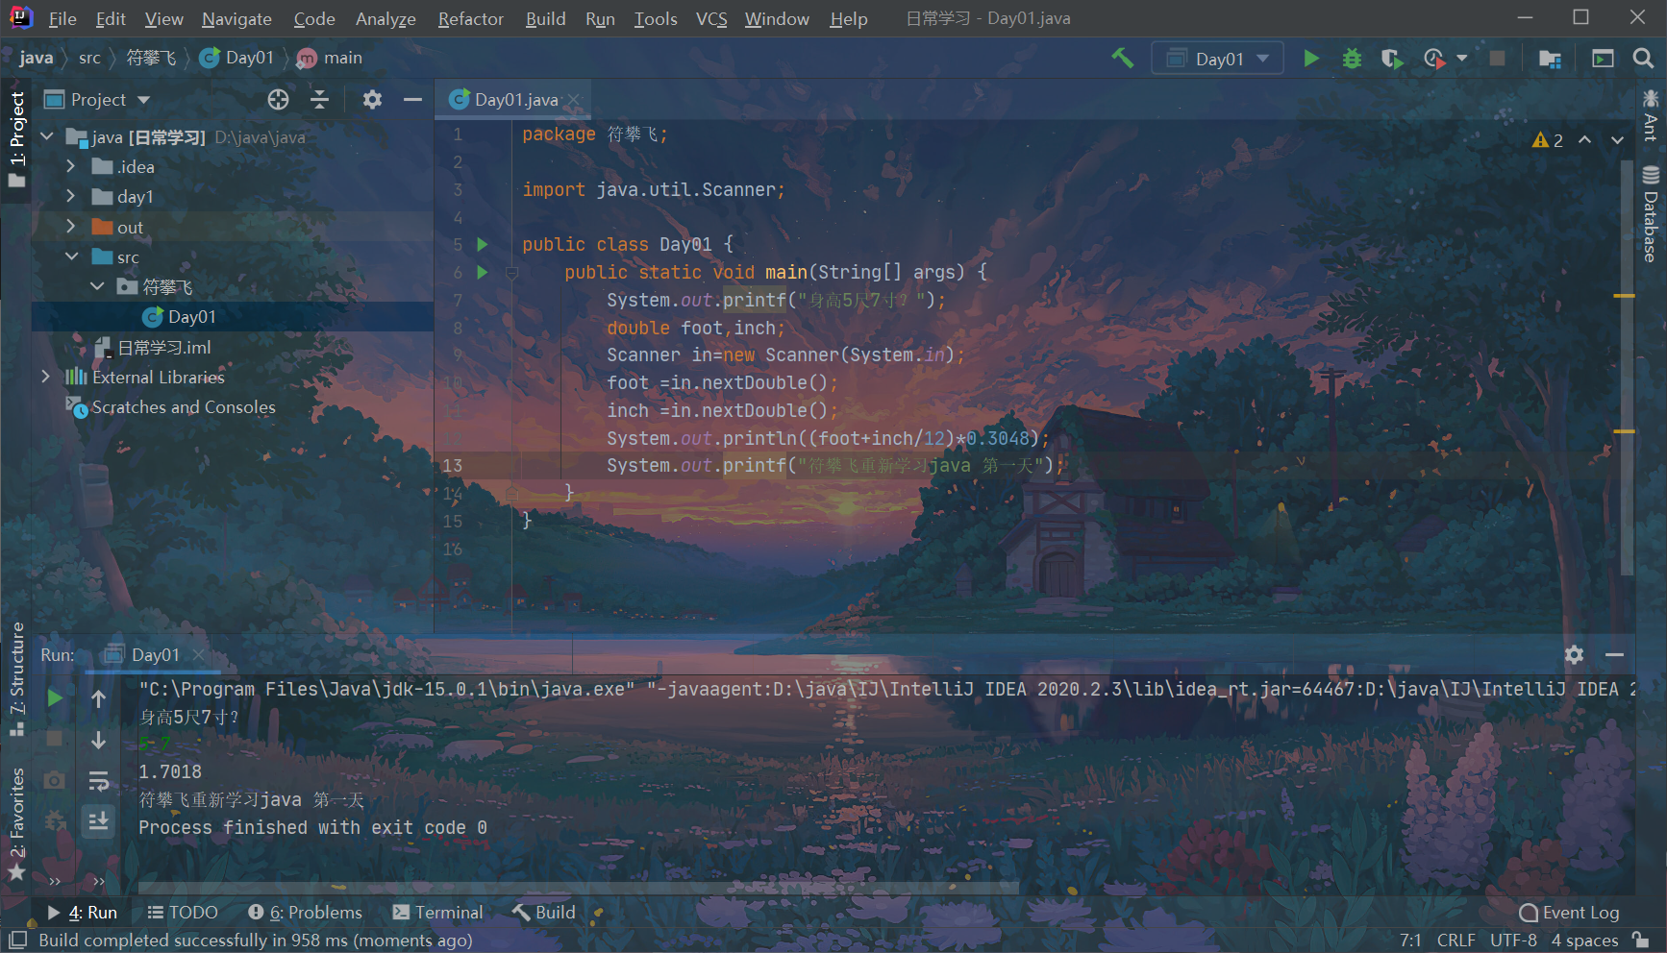Toggle the Ant side tool window
Screen dimensions: 1667x953
click(1651, 115)
